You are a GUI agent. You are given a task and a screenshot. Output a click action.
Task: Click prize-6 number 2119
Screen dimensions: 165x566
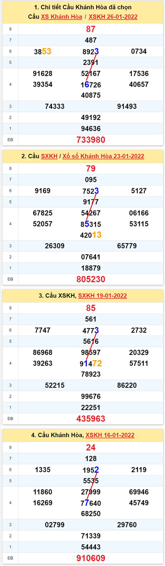[139, 470]
